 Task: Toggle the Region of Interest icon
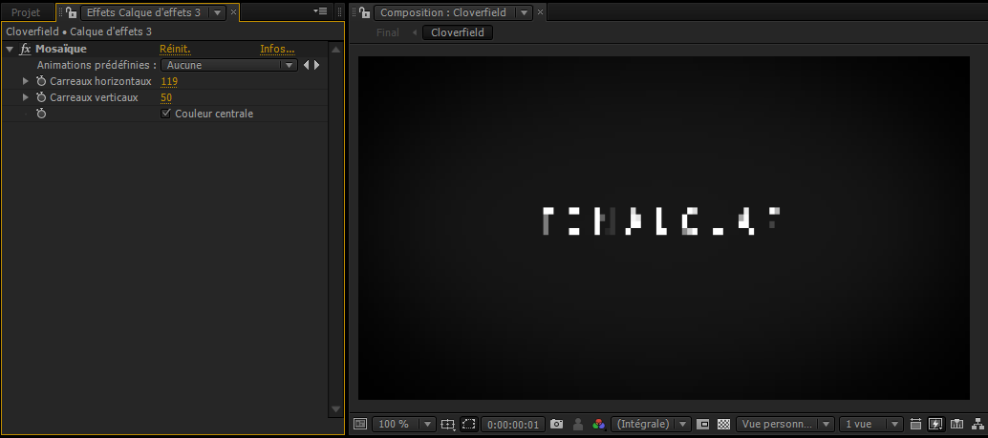coord(703,424)
